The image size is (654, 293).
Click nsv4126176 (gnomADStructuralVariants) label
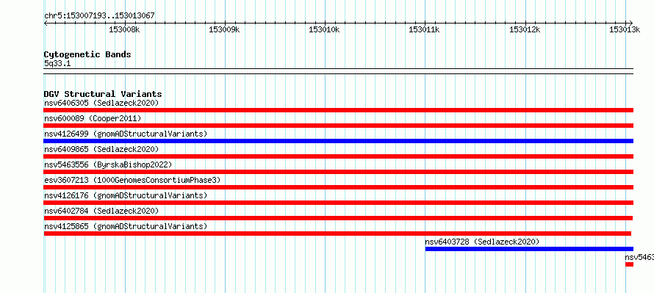[x=126, y=195]
